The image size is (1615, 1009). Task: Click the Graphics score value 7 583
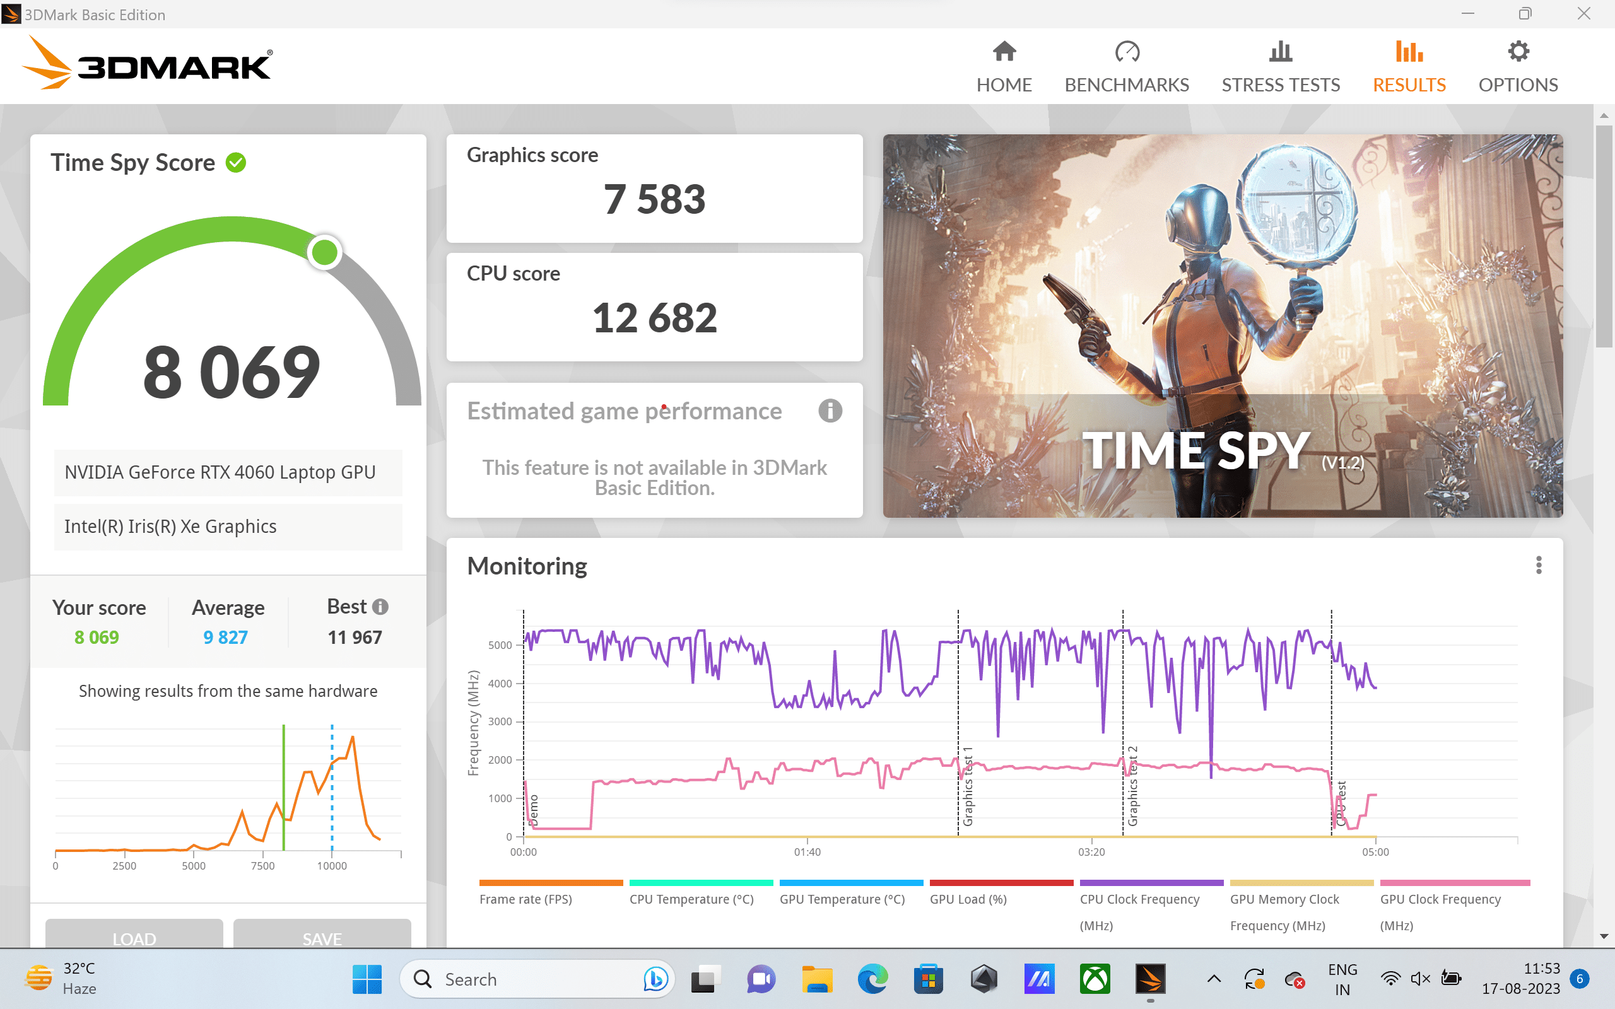tap(654, 199)
